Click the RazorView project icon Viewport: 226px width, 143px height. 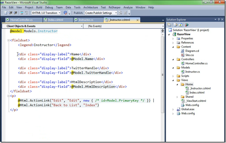click(174, 34)
